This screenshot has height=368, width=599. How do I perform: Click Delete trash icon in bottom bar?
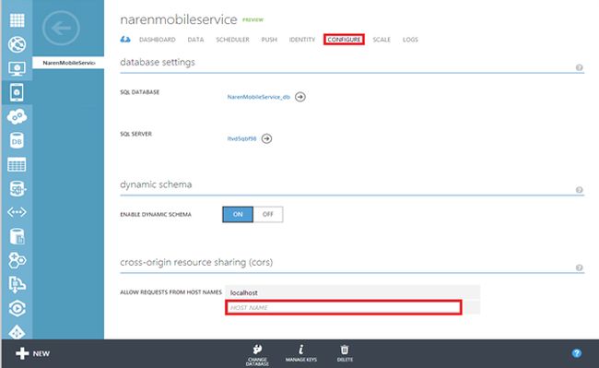pyautogui.click(x=345, y=353)
